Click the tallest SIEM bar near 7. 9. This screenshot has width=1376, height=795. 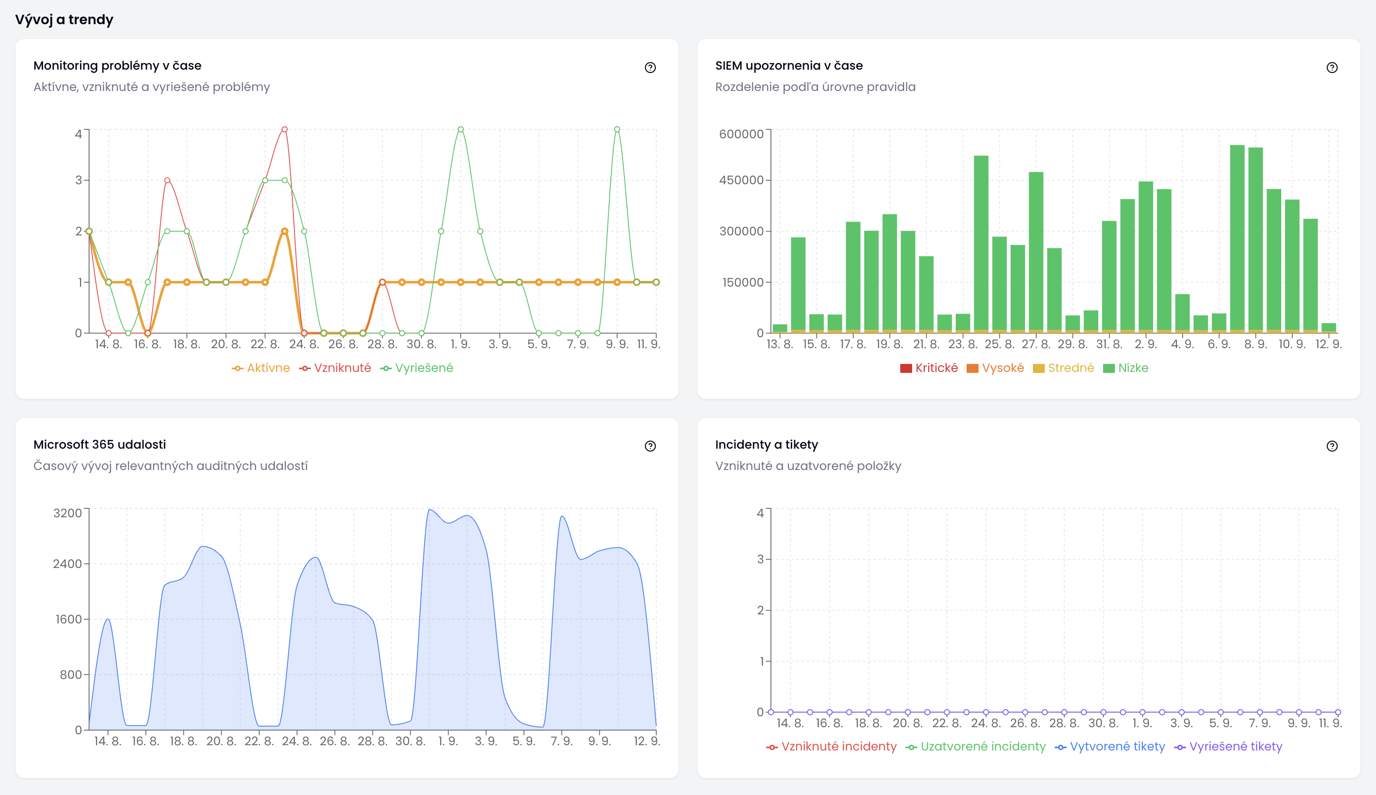pyautogui.click(x=1237, y=239)
